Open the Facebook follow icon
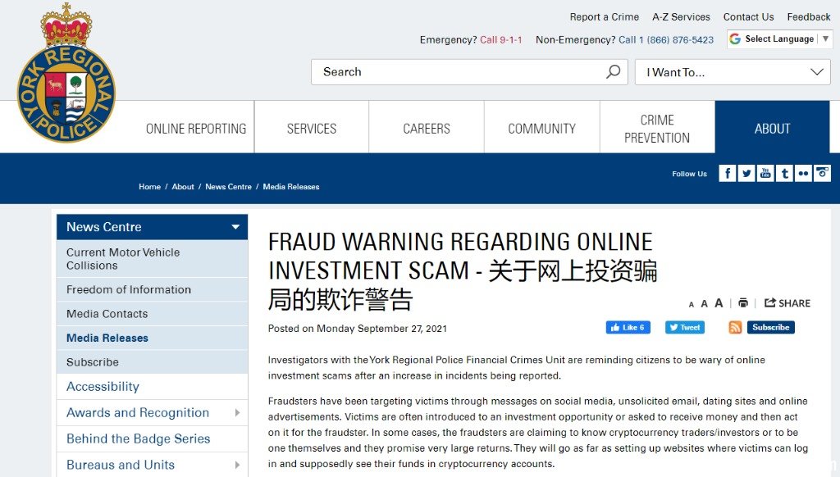The image size is (840, 477). tap(727, 174)
